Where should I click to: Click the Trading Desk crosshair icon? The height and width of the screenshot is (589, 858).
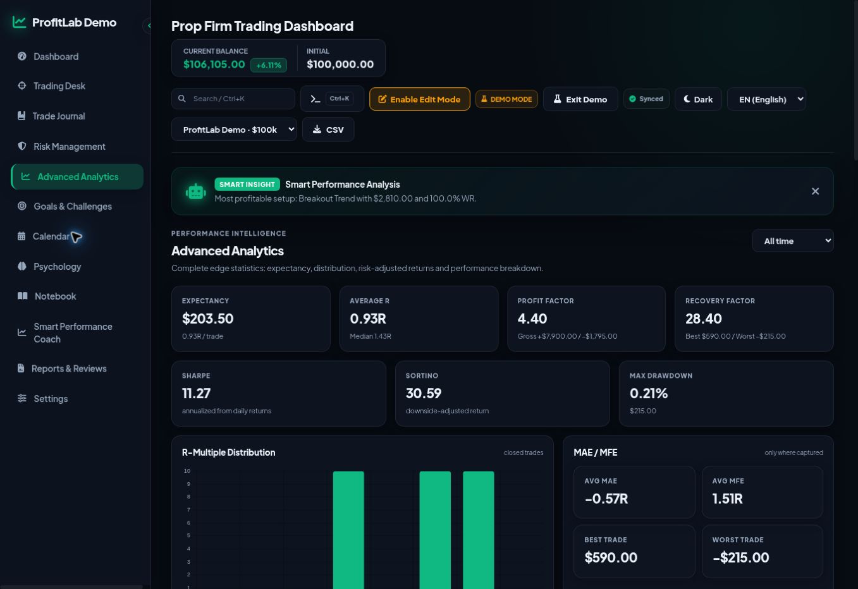22,86
